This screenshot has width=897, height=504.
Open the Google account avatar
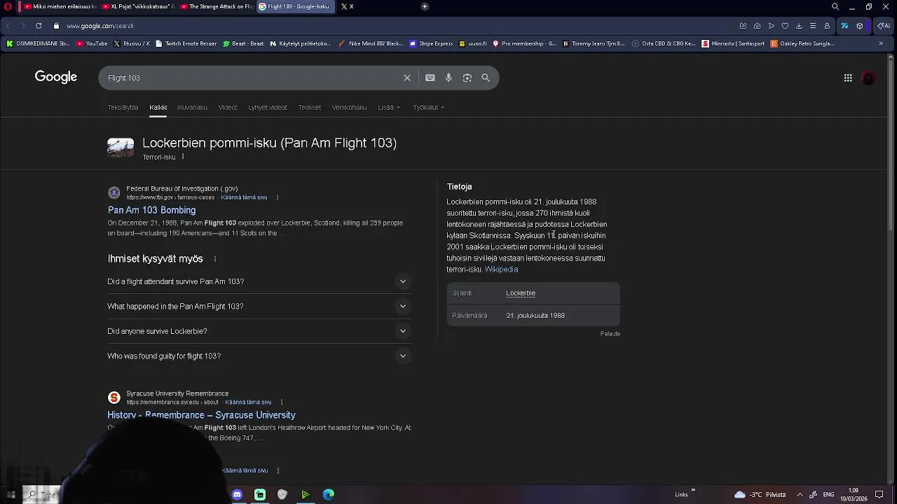click(x=868, y=78)
